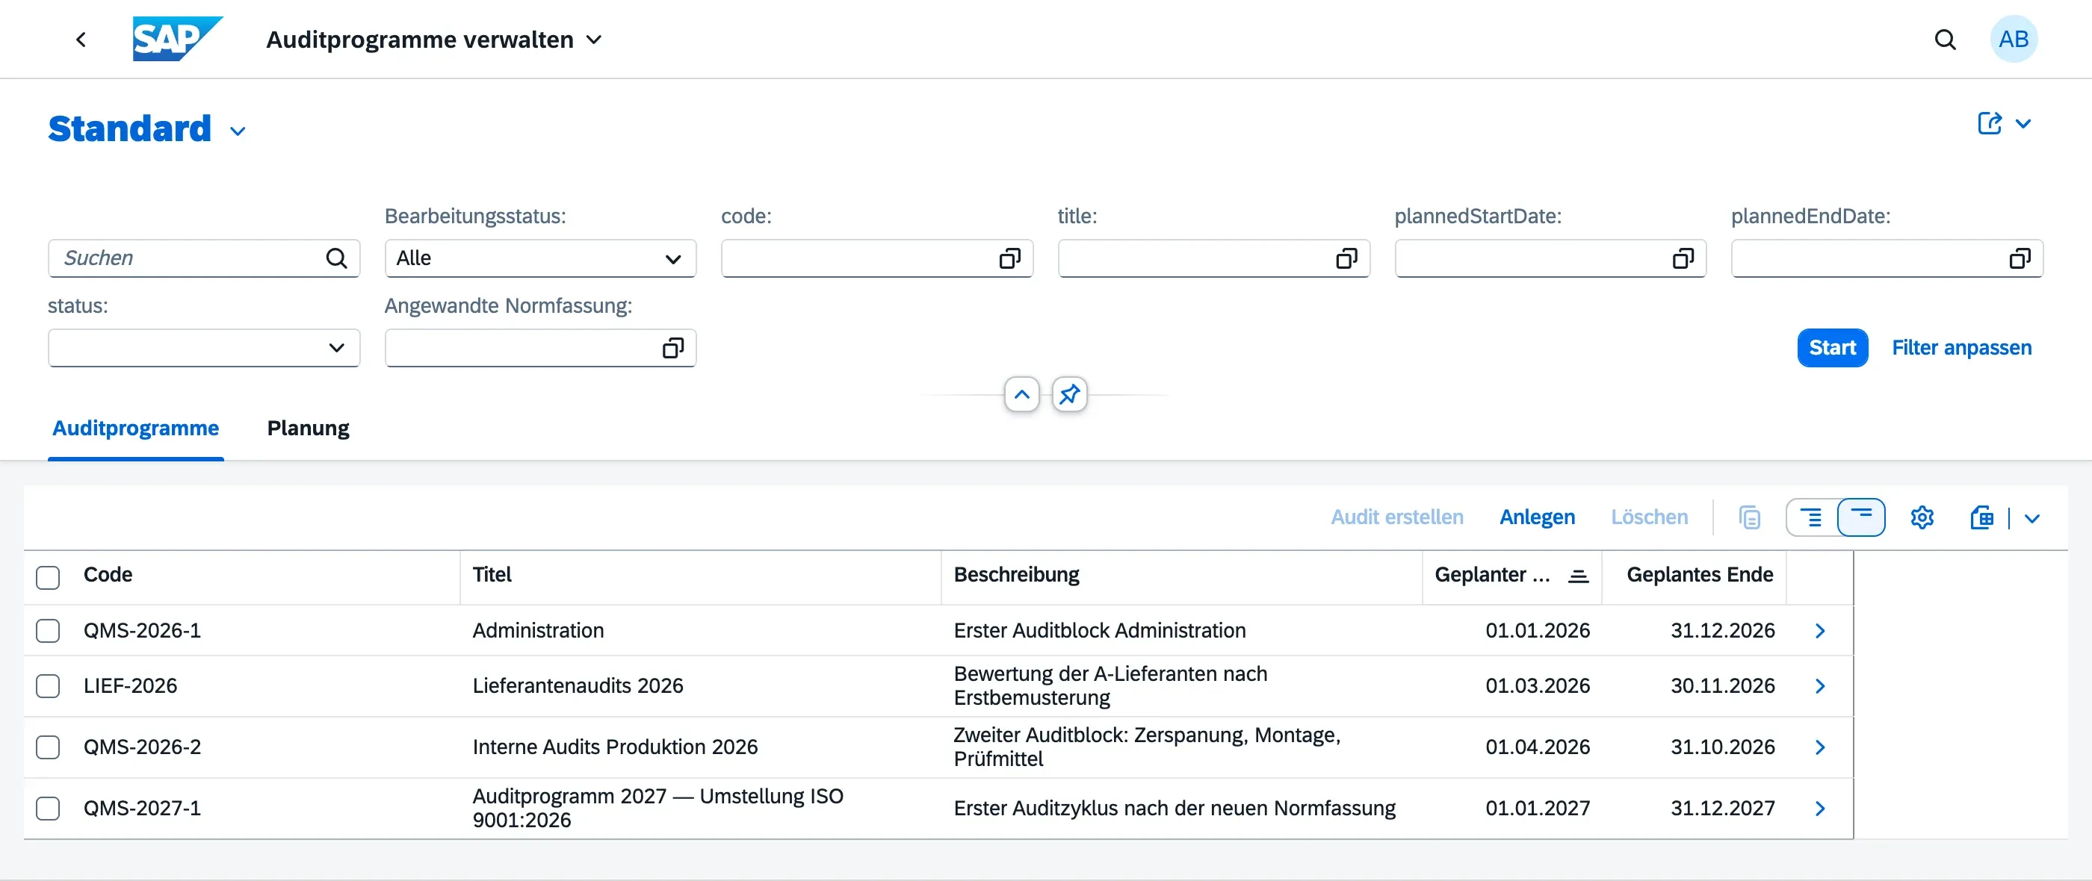Navigate into the LIEF-2026 row arrow
2092x881 pixels.
(x=1820, y=685)
